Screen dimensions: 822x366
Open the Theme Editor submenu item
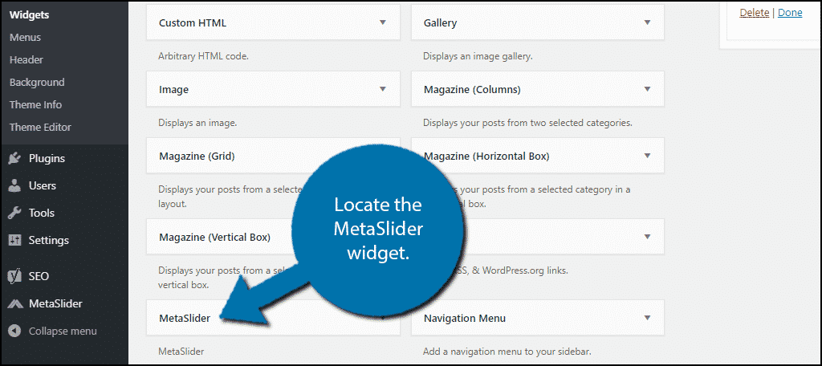pos(40,128)
